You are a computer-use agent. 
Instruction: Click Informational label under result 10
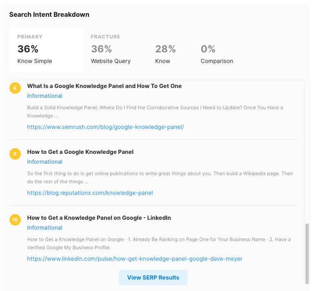(45, 228)
